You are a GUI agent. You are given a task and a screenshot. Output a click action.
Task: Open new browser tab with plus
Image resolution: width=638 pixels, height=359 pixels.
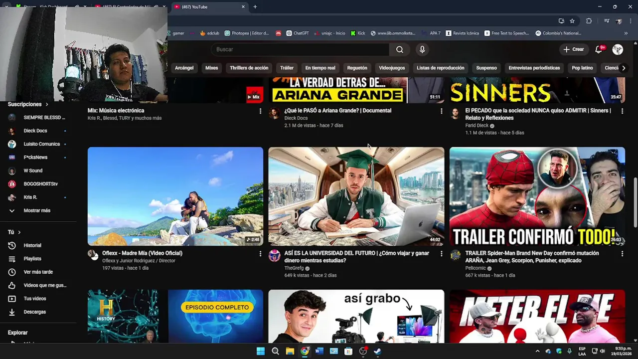click(255, 7)
